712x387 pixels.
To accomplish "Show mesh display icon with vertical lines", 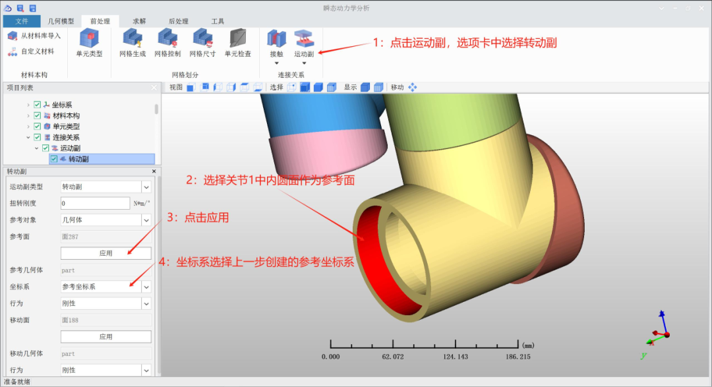I will (378, 87).
